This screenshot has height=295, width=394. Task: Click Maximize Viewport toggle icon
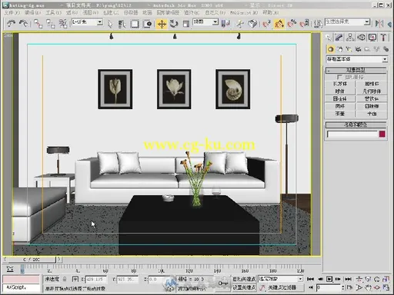(386, 287)
